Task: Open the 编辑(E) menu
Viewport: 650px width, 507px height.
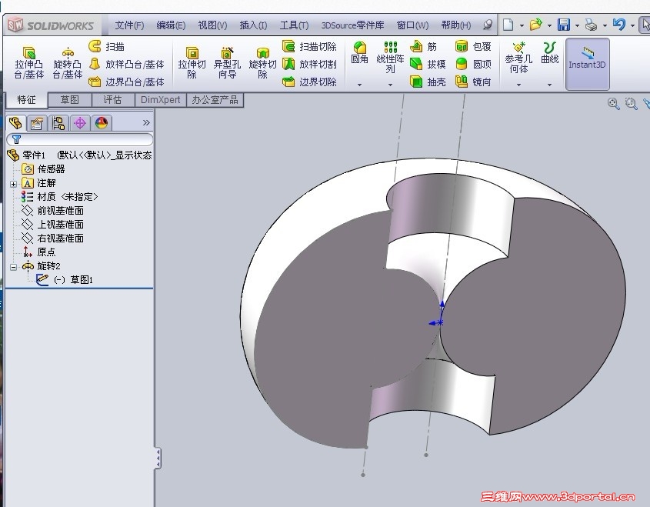Action: [x=171, y=25]
